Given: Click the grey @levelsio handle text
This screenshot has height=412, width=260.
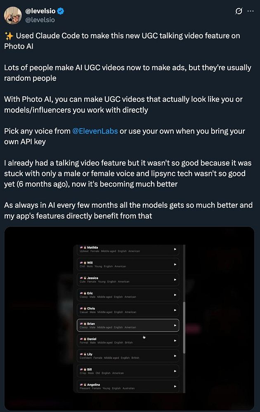Looking at the screenshot, I should (40, 20).
